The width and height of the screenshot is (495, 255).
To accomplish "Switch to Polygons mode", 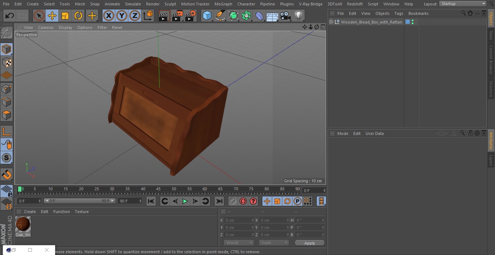I will tap(7, 115).
